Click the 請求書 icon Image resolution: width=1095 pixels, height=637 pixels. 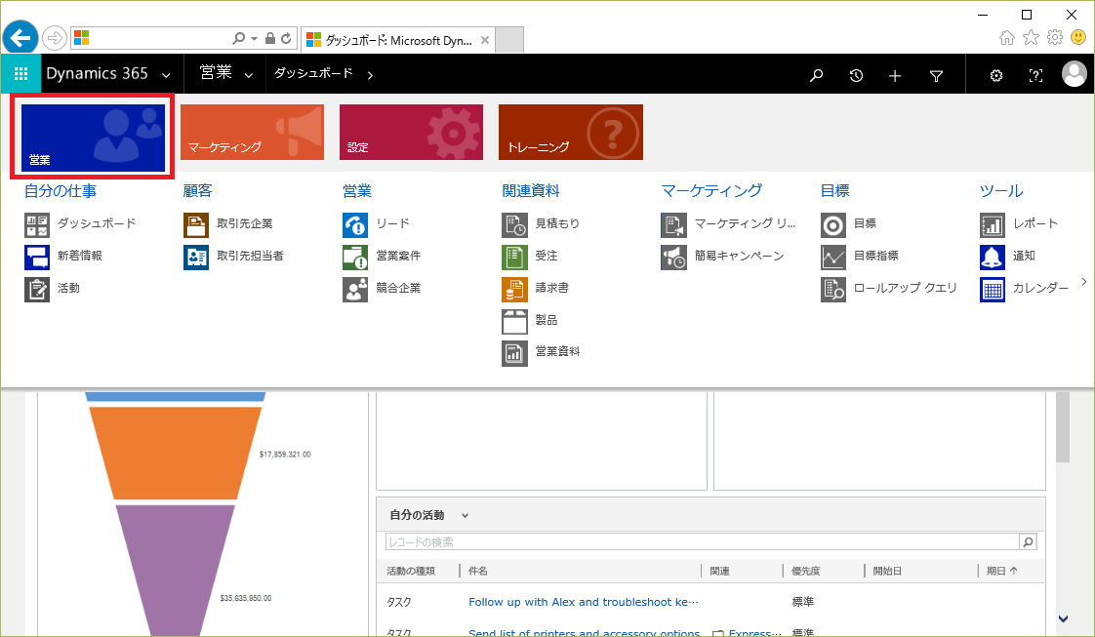pos(514,290)
